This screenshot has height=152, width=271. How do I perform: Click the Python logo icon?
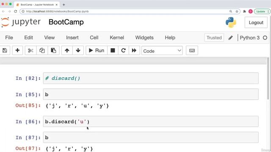click(231, 22)
